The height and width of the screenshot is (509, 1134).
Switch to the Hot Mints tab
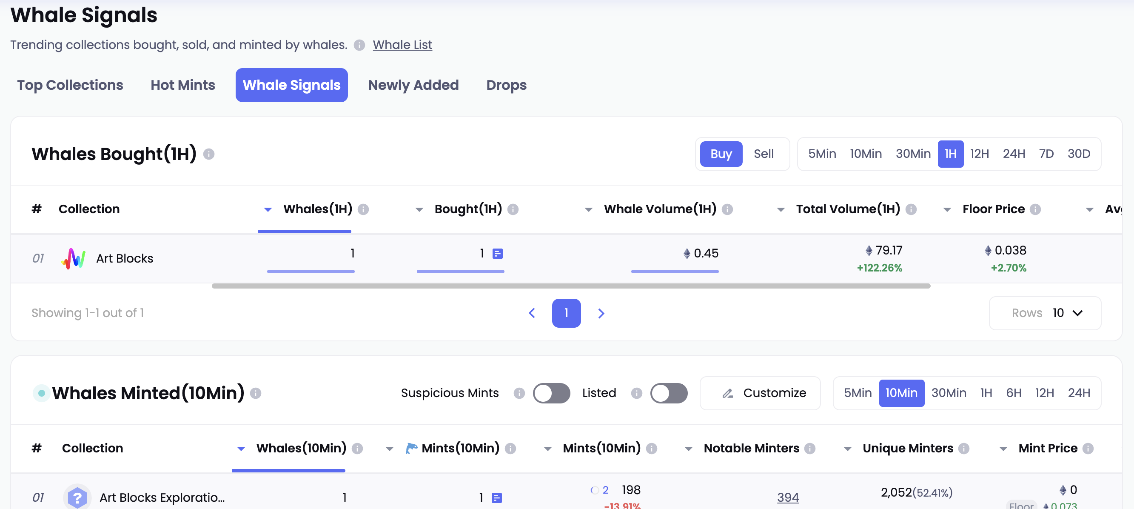point(182,85)
